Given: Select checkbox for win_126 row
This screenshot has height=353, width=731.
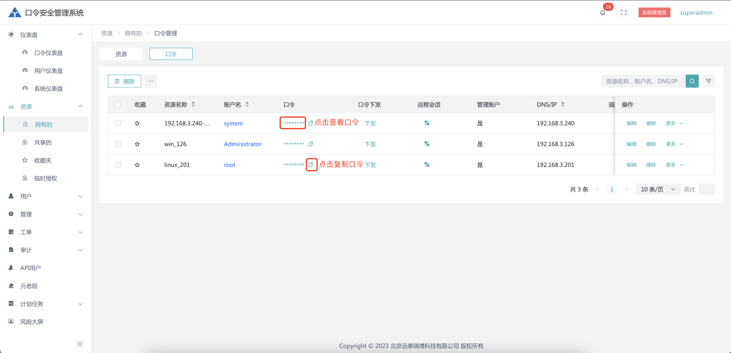Looking at the screenshot, I should point(118,144).
